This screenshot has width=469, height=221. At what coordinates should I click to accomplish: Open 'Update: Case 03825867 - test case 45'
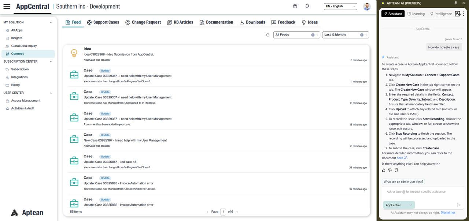[110, 162]
